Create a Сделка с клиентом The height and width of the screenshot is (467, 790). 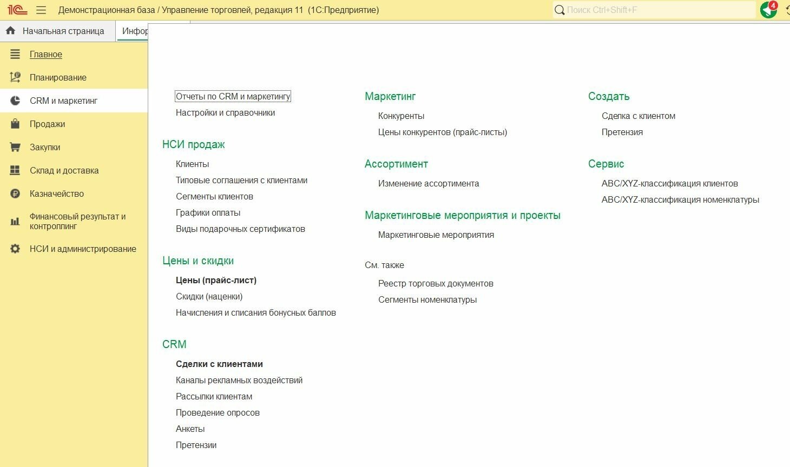click(638, 116)
